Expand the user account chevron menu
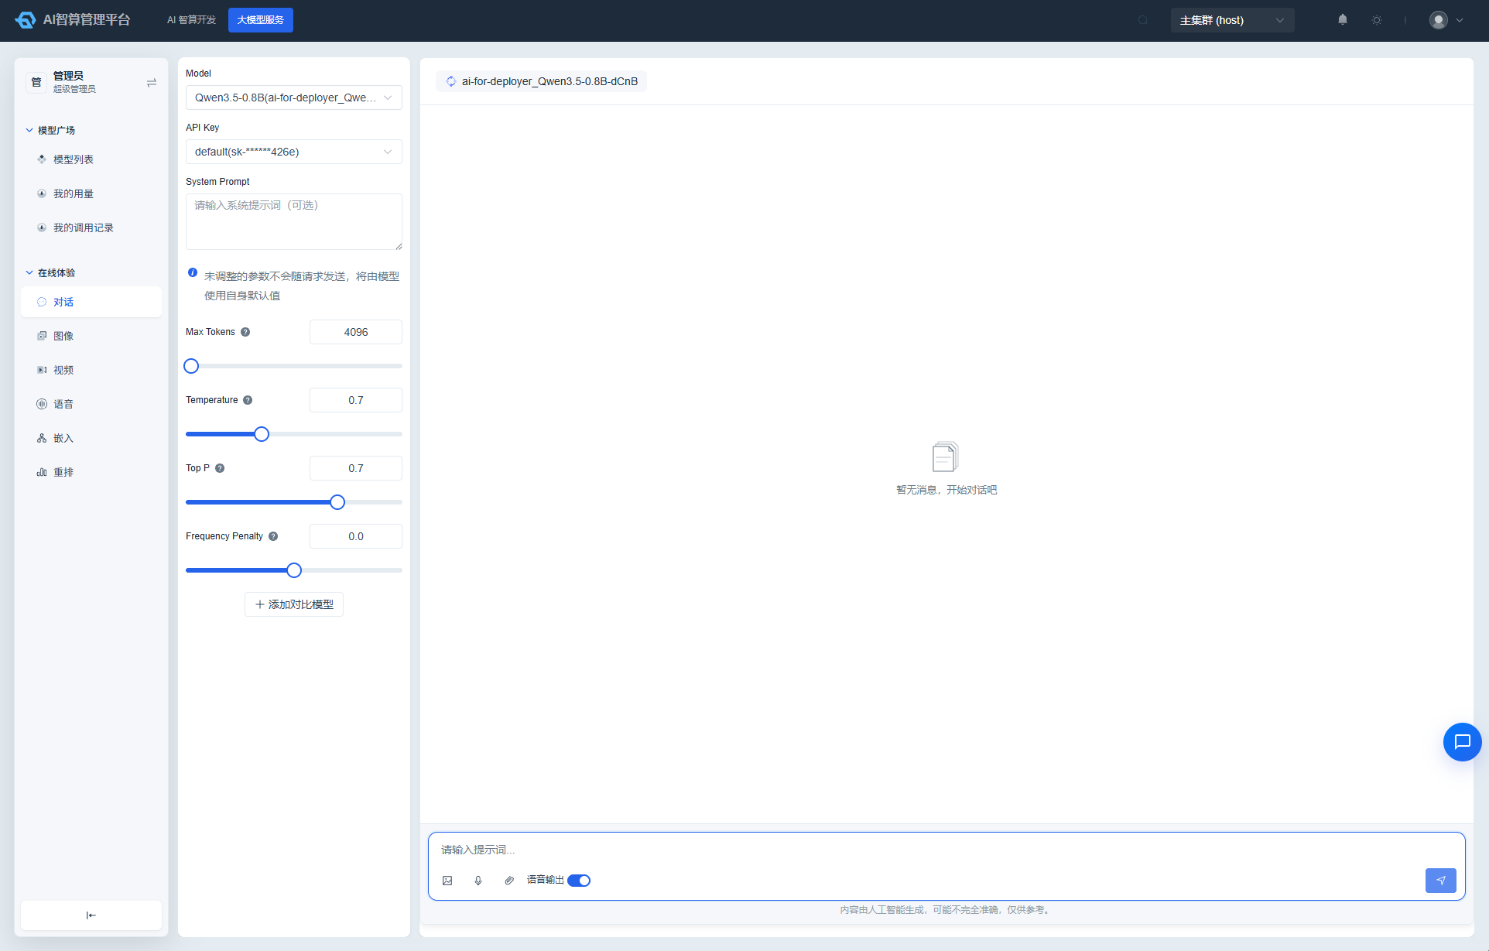Viewport: 1489px width, 951px height. 1460,20
